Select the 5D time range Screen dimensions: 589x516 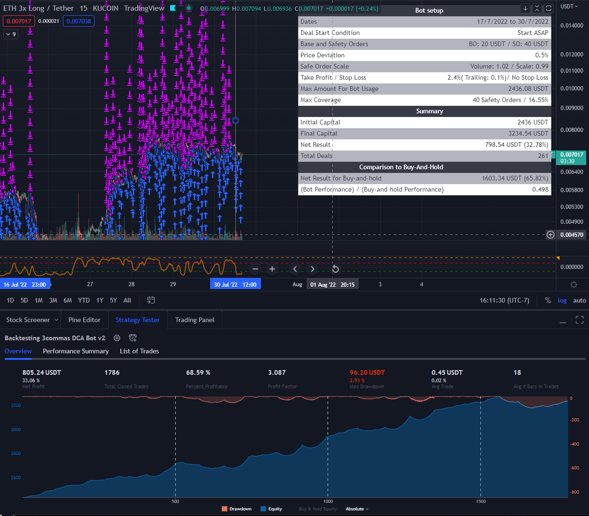[x=24, y=300]
